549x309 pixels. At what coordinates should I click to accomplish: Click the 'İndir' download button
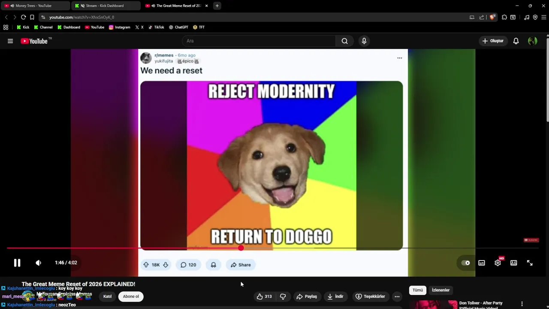tap(335, 296)
